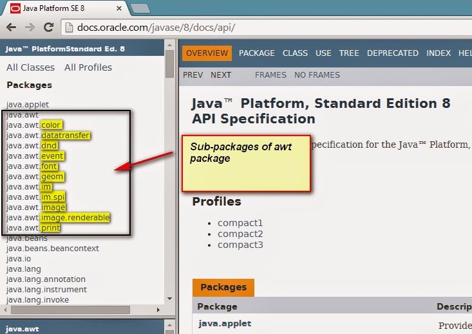Open the DEPRECATED navigation item

[x=393, y=53]
